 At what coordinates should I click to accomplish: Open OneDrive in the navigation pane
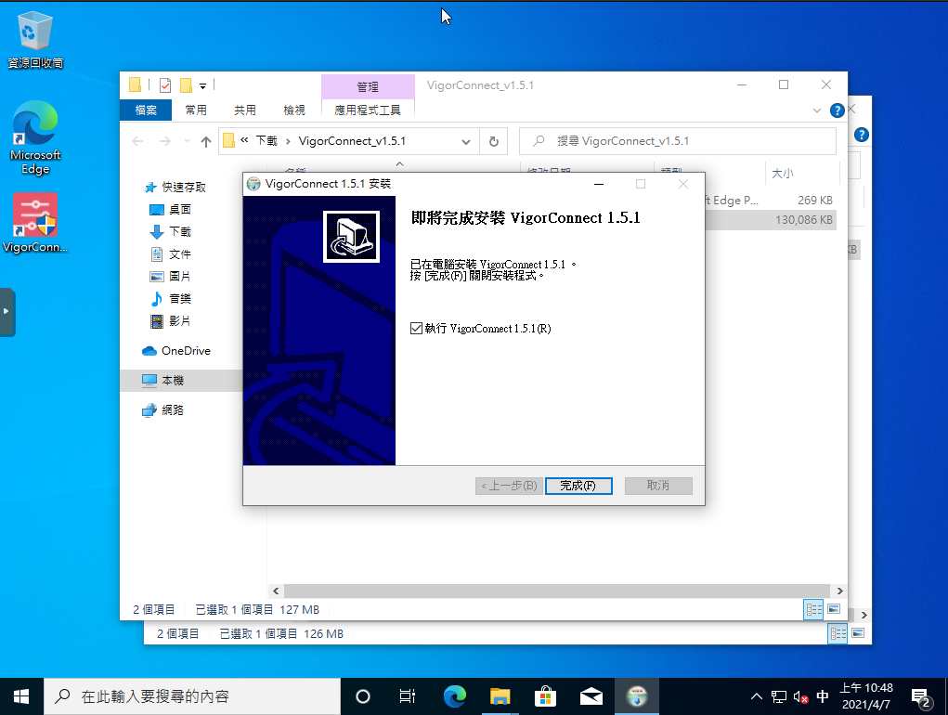(185, 351)
